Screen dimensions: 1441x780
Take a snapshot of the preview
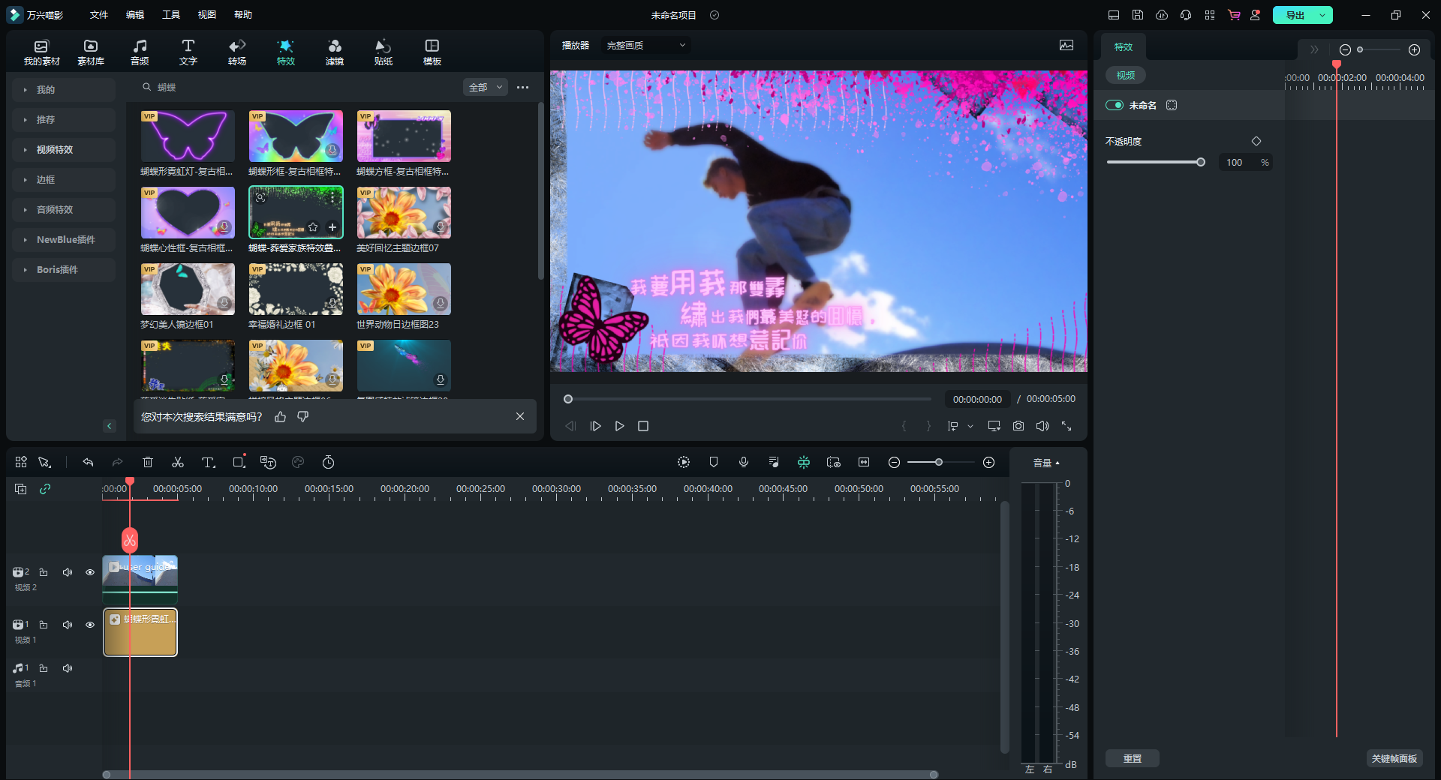pos(1018,426)
